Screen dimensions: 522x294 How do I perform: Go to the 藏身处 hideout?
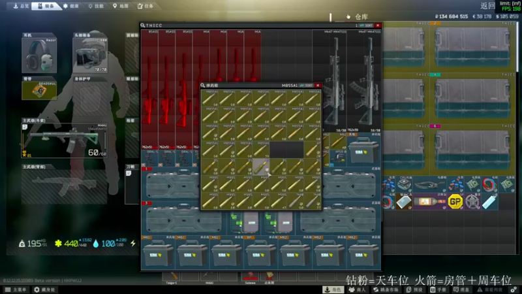click(44, 289)
